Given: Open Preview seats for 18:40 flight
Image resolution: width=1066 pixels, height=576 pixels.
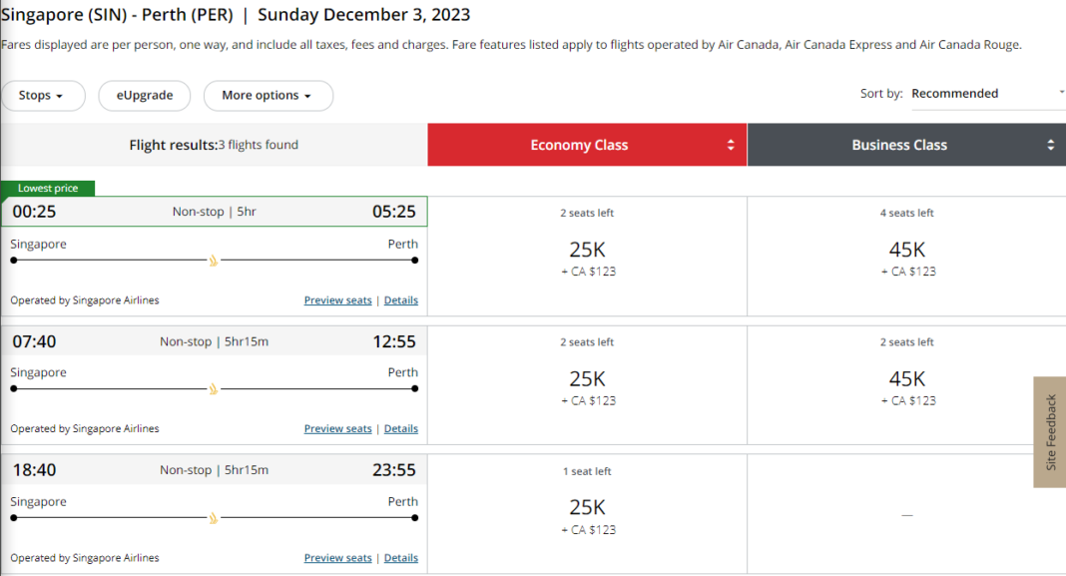Looking at the screenshot, I should [x=337, y=558].
